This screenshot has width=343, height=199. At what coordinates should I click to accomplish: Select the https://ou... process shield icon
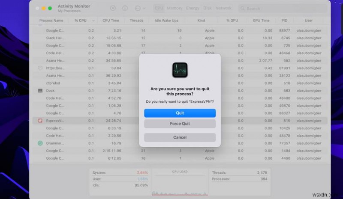click(40, 68)
